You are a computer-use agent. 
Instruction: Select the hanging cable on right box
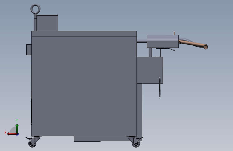pyautogui.click(x=160, y=87)
